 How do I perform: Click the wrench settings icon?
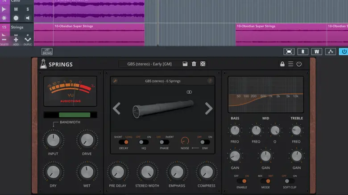[115, 81]
